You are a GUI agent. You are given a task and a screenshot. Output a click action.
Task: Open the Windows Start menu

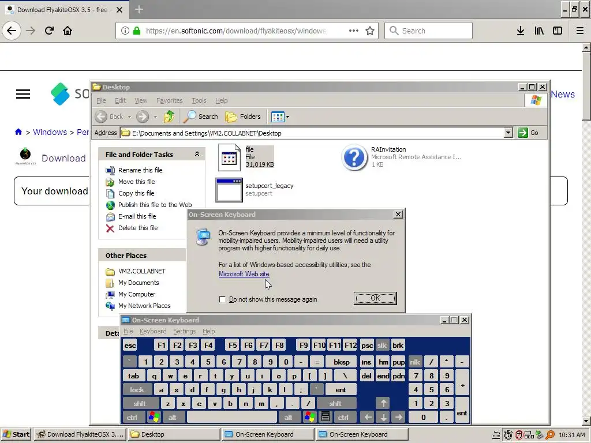16,434
